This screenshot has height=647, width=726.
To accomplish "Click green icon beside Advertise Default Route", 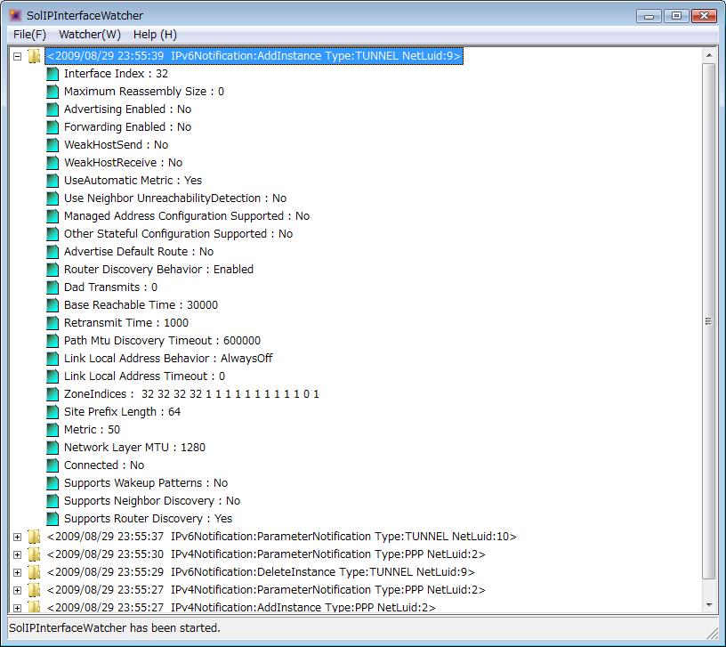I will [52, 252].
